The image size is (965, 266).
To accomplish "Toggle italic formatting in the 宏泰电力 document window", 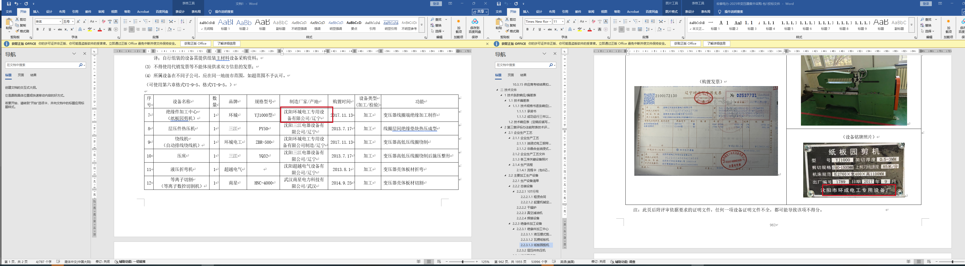I will (x=534, y=30).
